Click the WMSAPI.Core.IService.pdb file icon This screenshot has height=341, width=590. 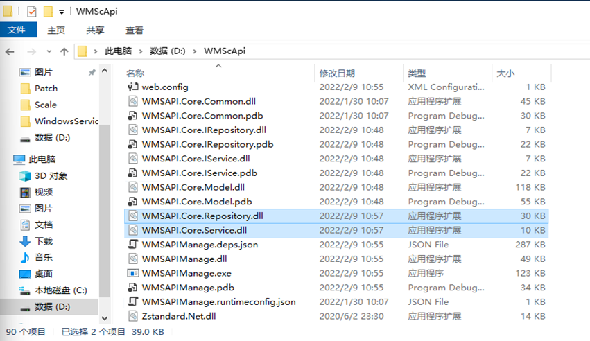click(133, 173)
